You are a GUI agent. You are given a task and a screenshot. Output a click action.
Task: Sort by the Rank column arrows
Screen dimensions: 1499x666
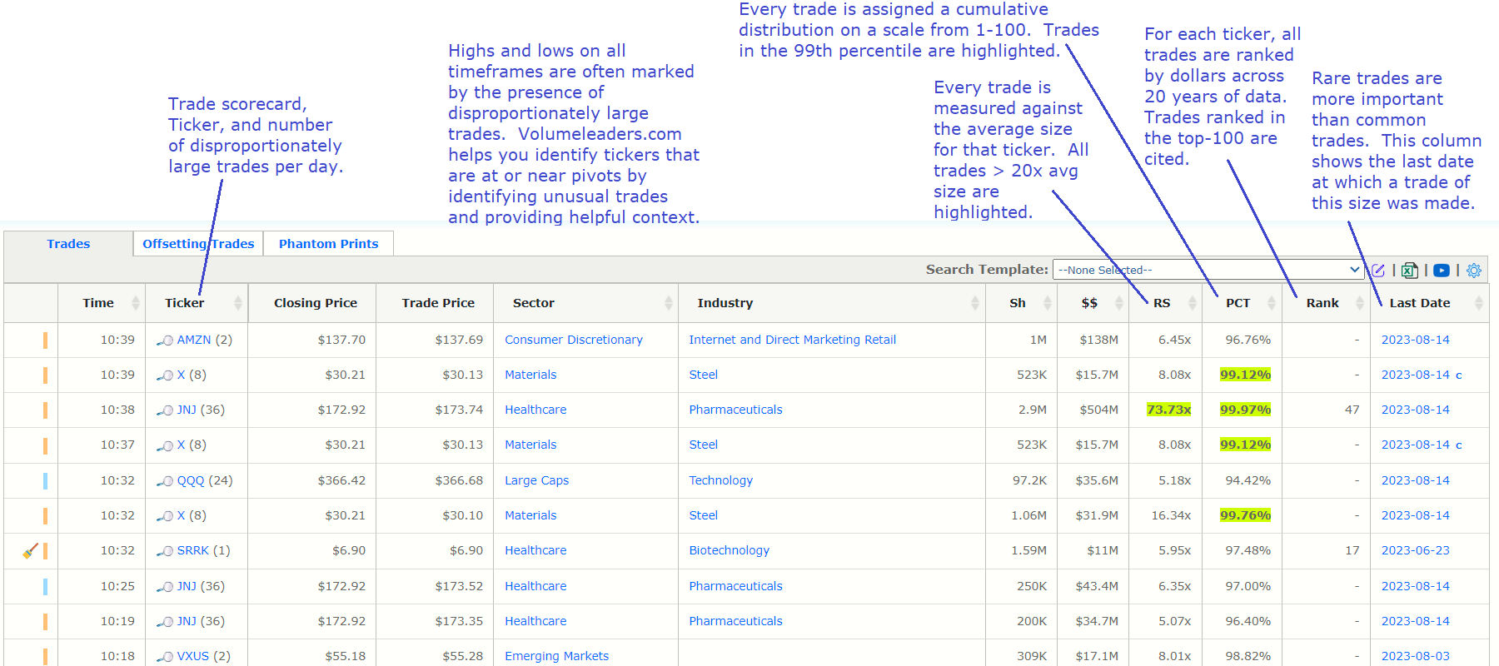pyautogui.click(x=1360, y=303)
